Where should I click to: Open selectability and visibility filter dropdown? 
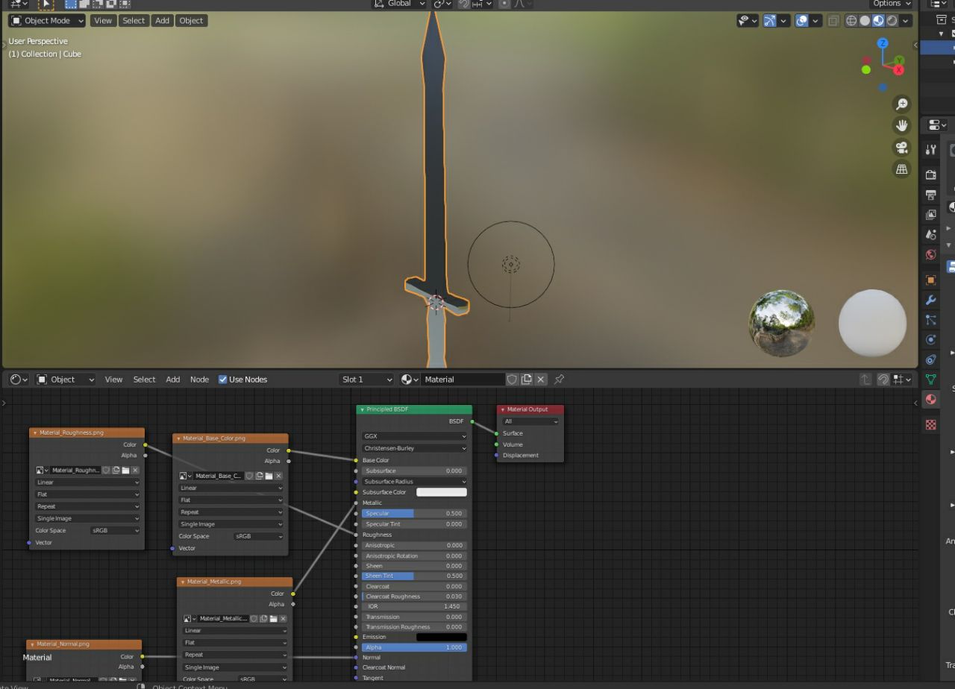(x=748, y=21)
